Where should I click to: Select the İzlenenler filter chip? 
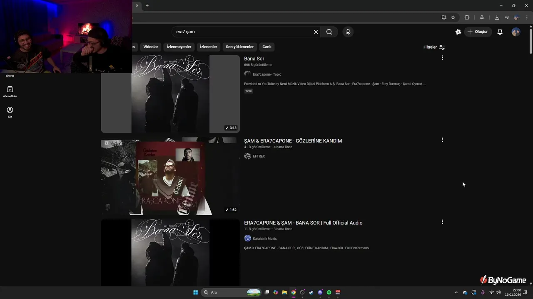[x=209, y=47]
